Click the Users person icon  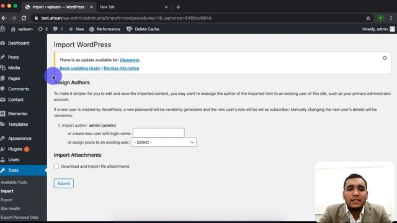pyautogui.click(x=2, y=160)
